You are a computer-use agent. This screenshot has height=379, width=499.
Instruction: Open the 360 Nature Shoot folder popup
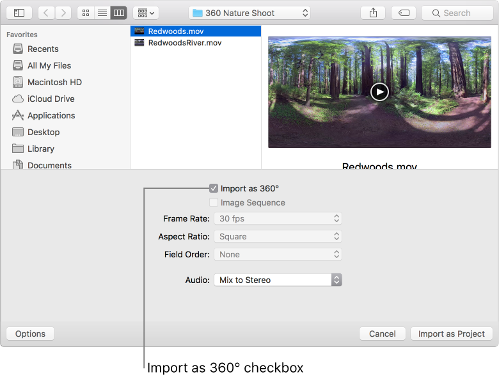click(x=249, y=13)
